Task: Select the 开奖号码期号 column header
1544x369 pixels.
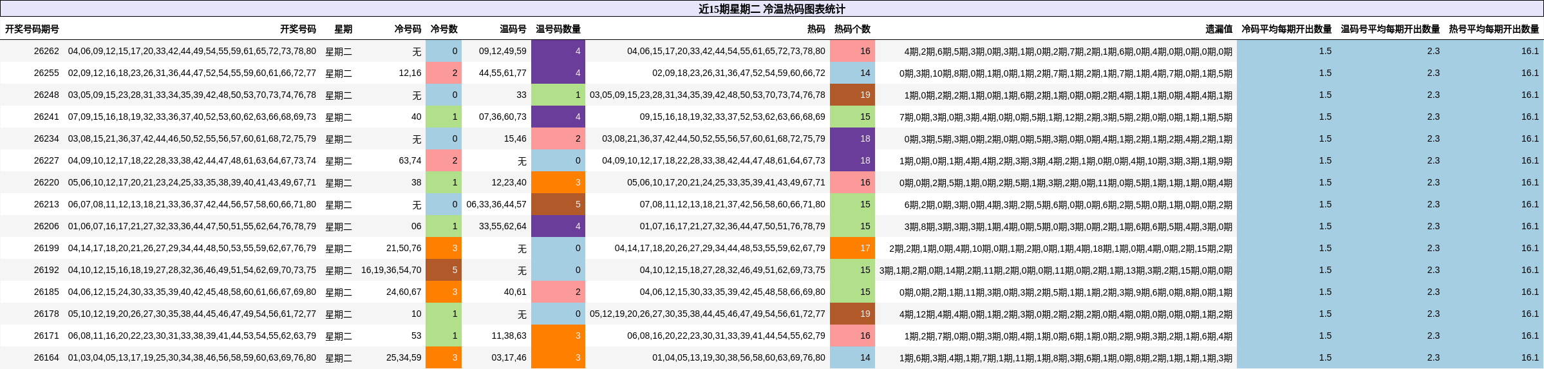Action: click(32, 29)
